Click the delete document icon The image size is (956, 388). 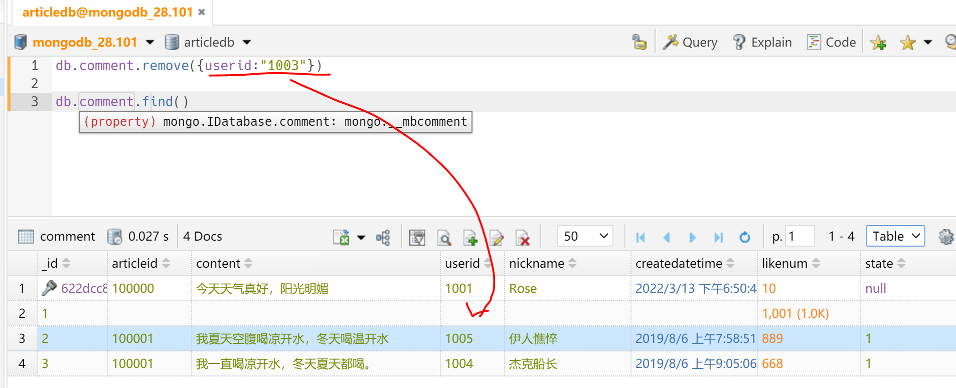click(x=522, y=237)
